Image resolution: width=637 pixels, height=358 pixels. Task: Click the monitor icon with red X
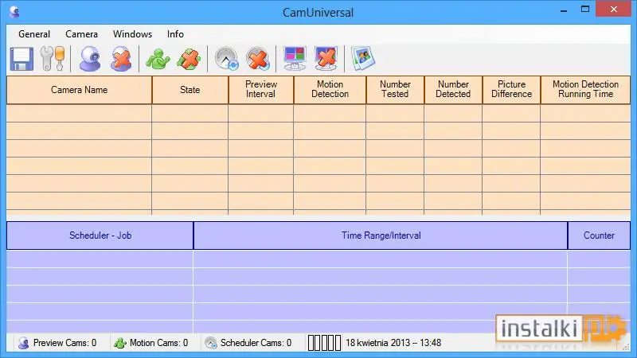click(326, 58)
